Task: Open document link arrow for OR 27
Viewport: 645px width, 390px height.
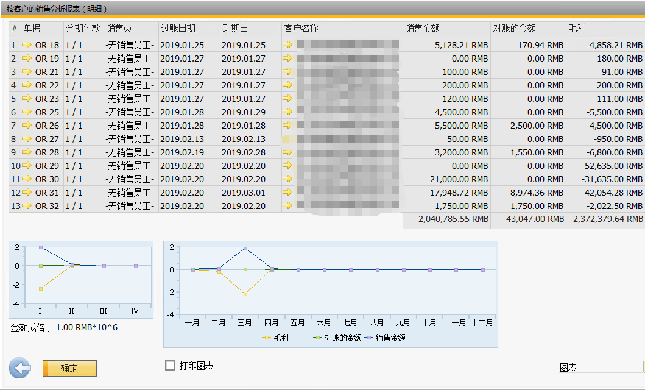Action: [27, 139]
